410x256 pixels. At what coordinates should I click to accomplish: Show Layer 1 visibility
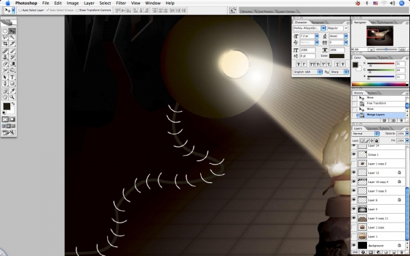[354, 236]
